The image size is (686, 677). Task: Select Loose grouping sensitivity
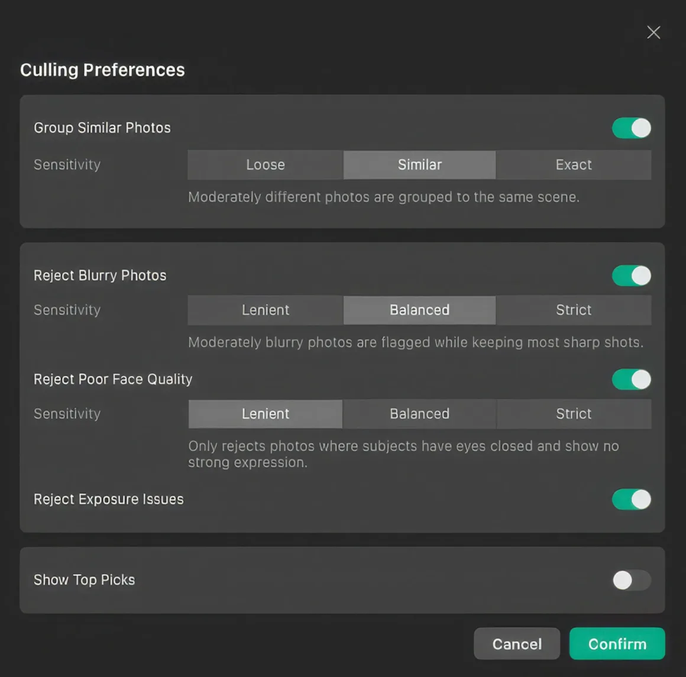pyautogui.click(x=265, y=165)
